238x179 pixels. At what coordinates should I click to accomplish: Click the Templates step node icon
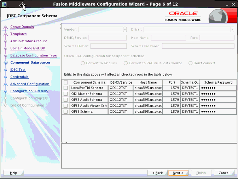[x=6, y=34]
